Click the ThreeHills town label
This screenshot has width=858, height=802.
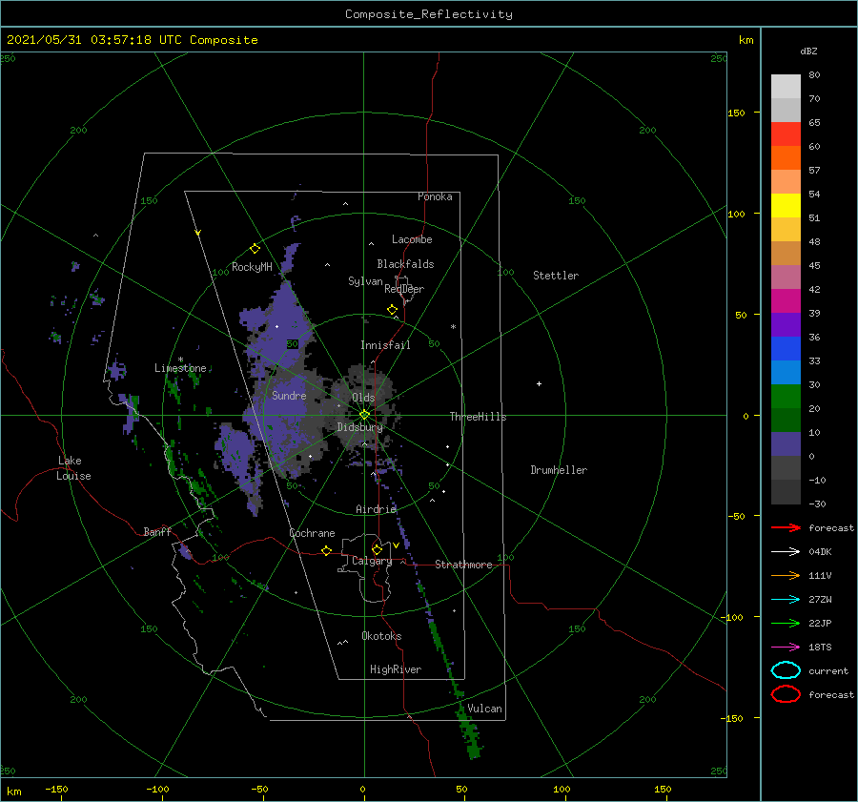click(479, 417)
